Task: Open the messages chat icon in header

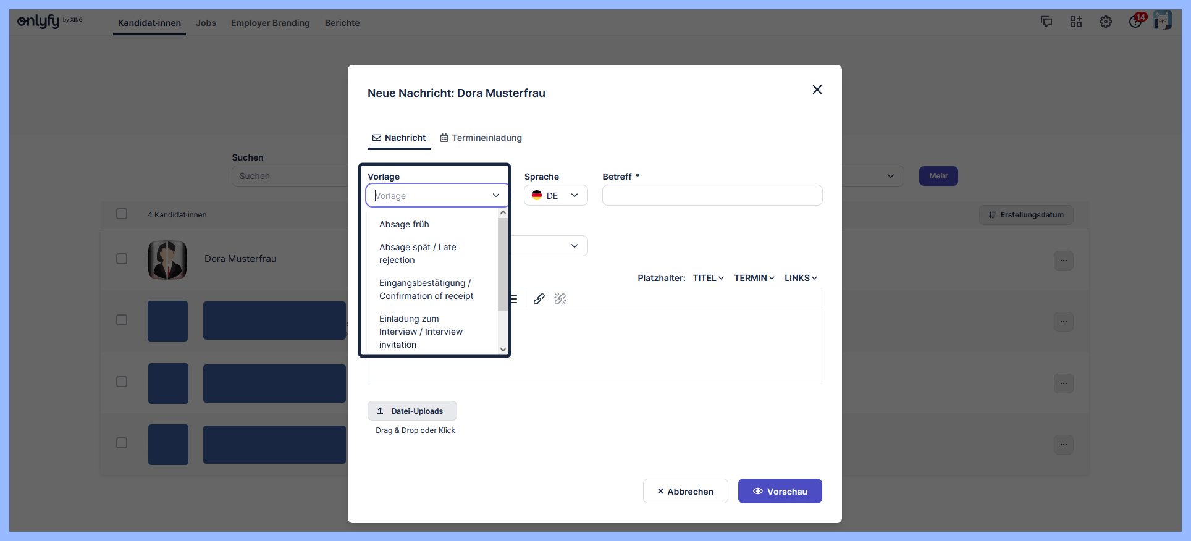Action: (1046, 22)
